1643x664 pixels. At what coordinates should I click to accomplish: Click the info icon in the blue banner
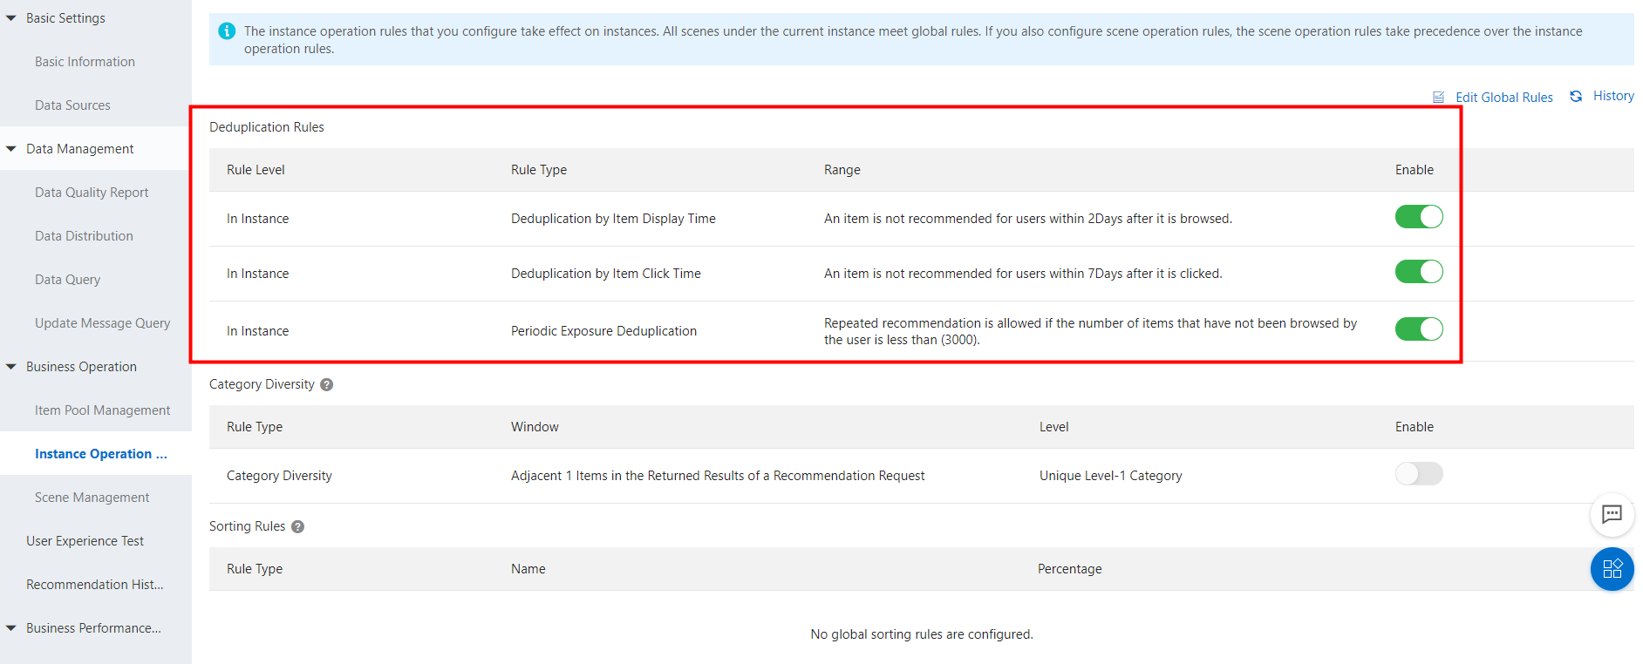point(227,31)
